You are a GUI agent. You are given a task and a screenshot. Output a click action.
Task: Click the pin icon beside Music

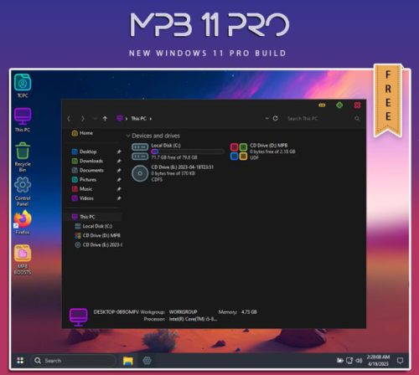119,189
